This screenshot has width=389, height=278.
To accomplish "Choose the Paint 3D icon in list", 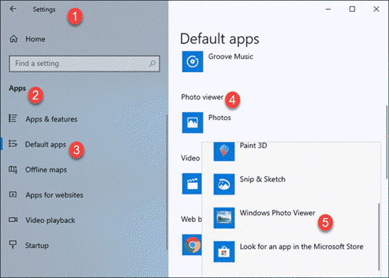I will (x=224, y=152).
